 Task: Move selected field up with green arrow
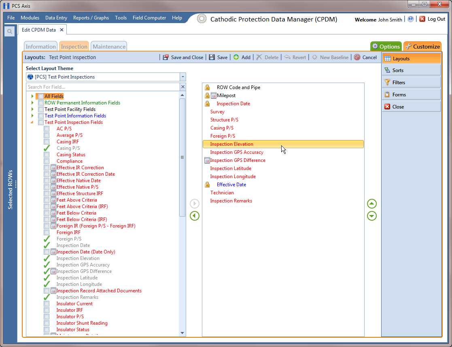point(372,204)
